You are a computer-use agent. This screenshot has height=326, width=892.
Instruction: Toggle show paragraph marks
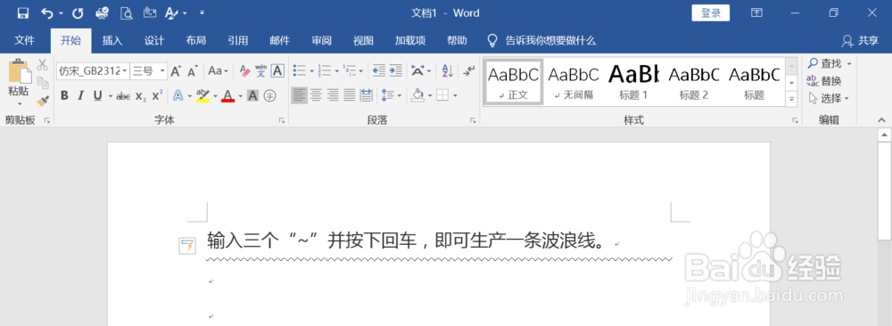pyautogui.click(x=469, y=71)
